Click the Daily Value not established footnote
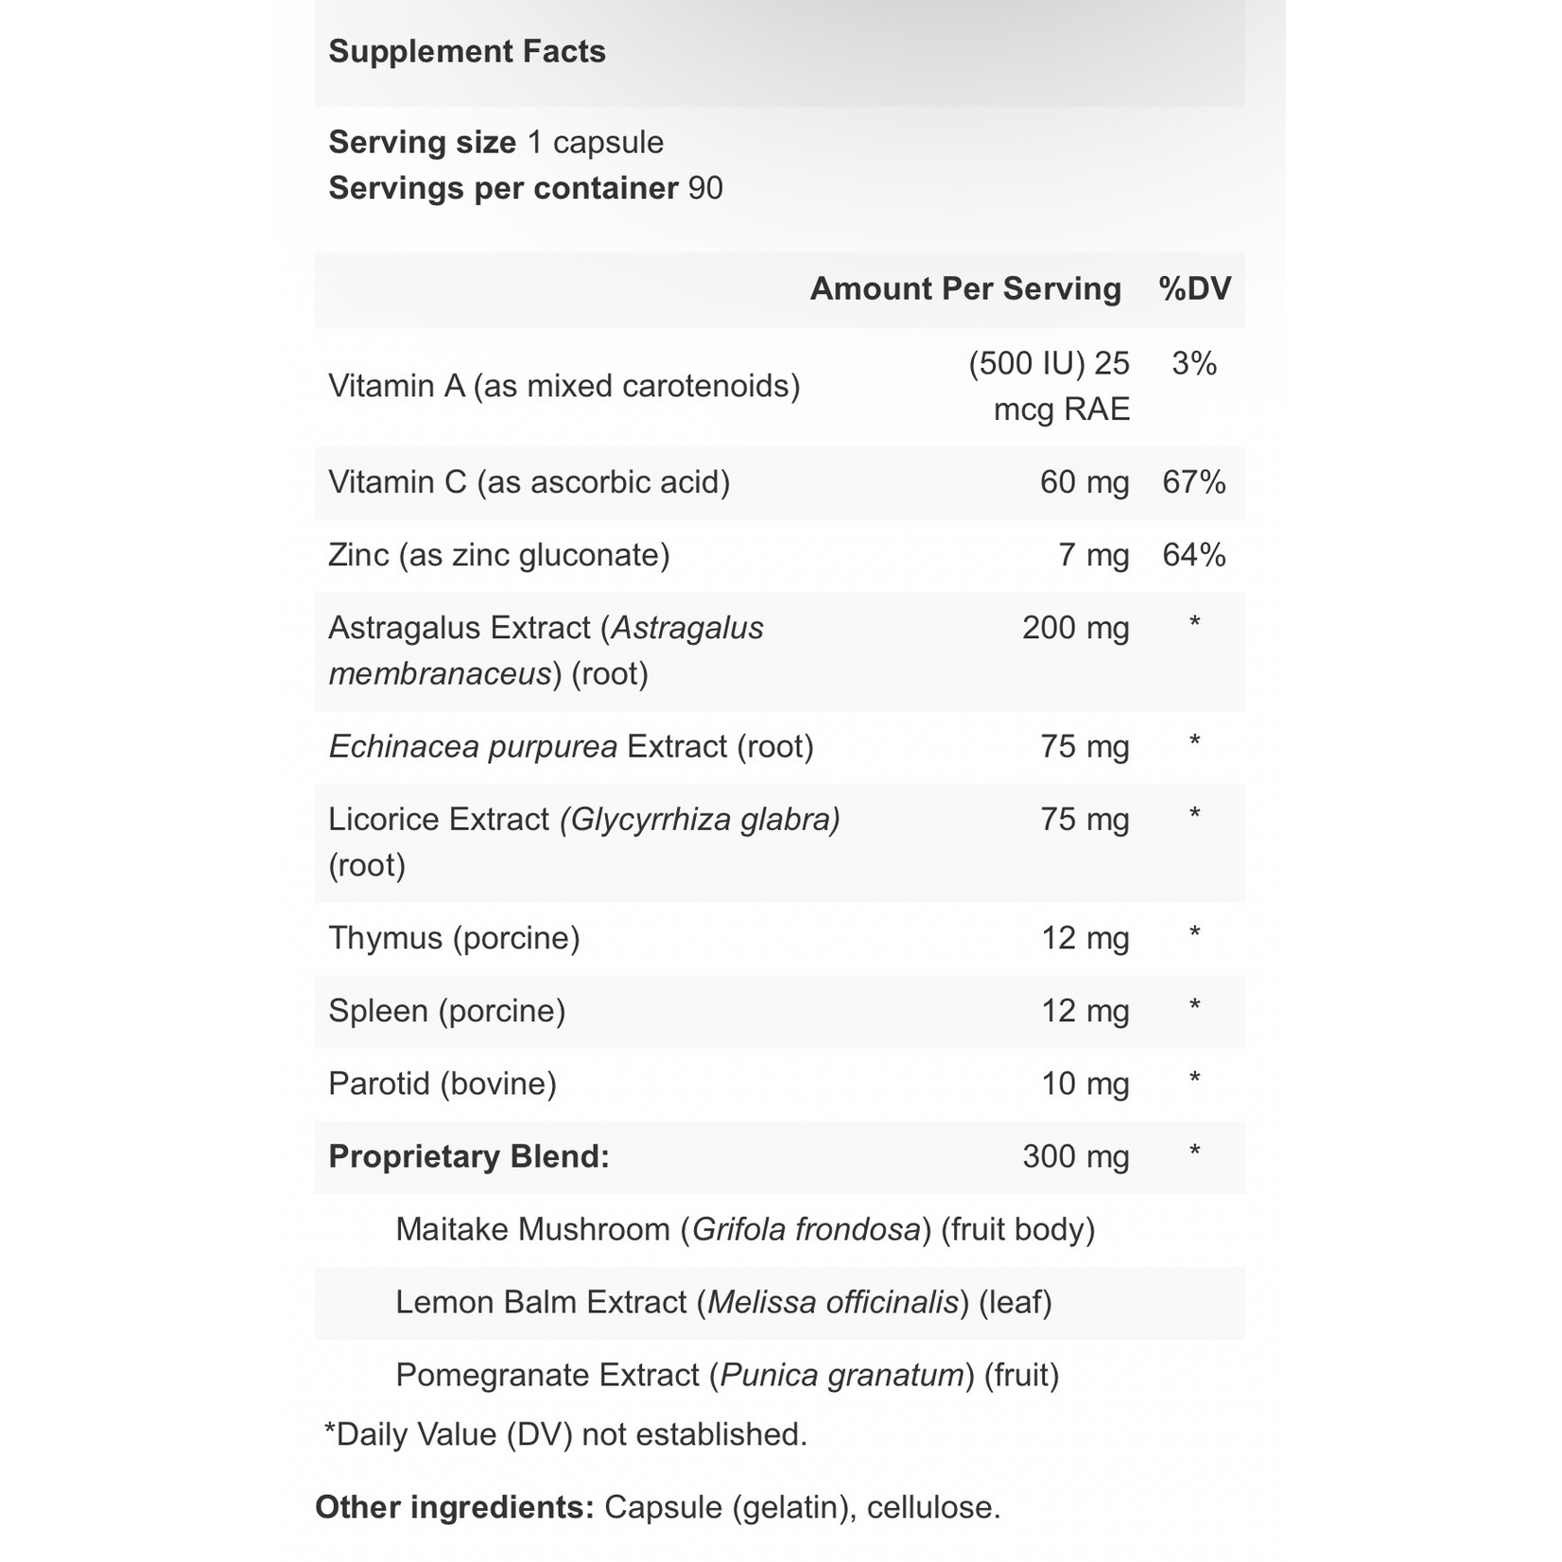Viewport: 1562px width, 1562px height. coord(565,1434)
